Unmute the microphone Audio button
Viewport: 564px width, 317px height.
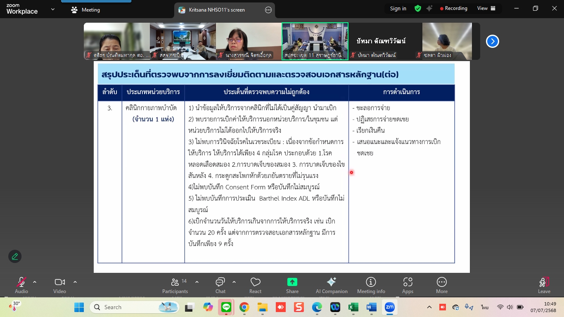tap(21, 285)
